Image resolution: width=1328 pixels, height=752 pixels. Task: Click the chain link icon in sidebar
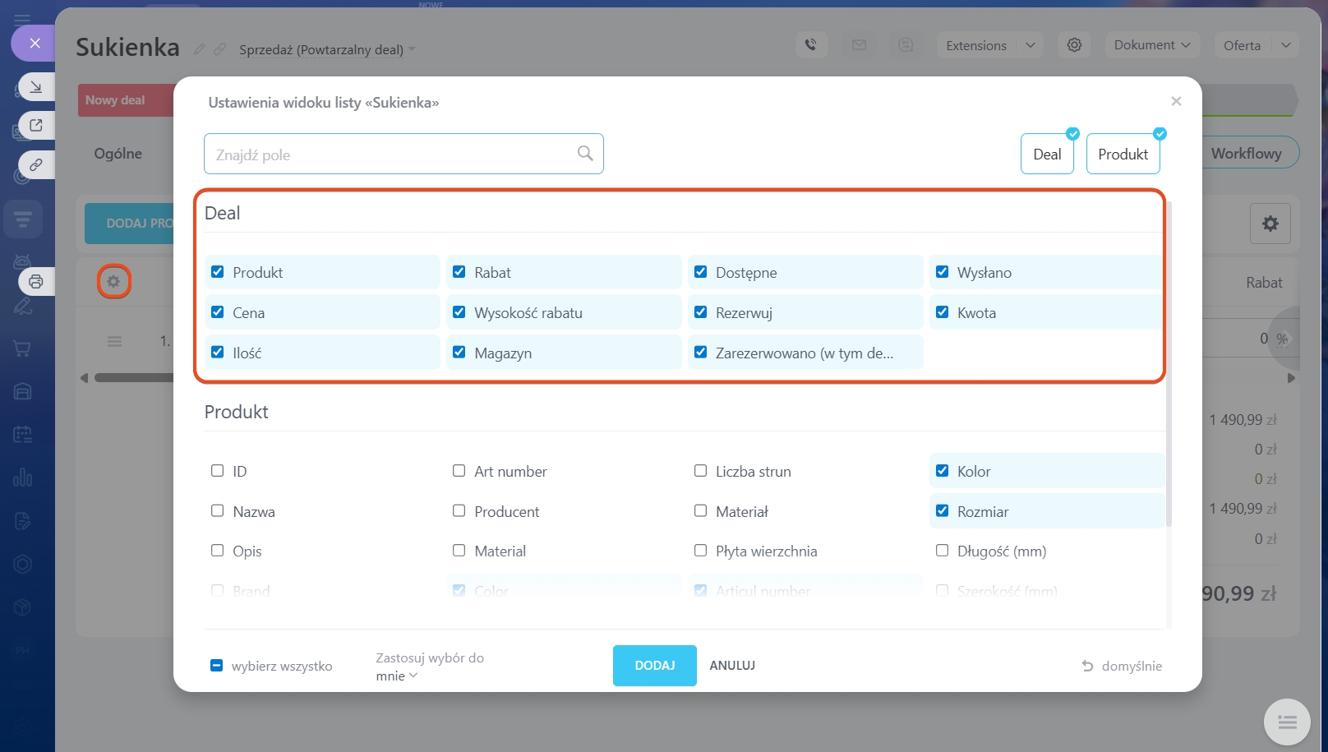(36, 165)
